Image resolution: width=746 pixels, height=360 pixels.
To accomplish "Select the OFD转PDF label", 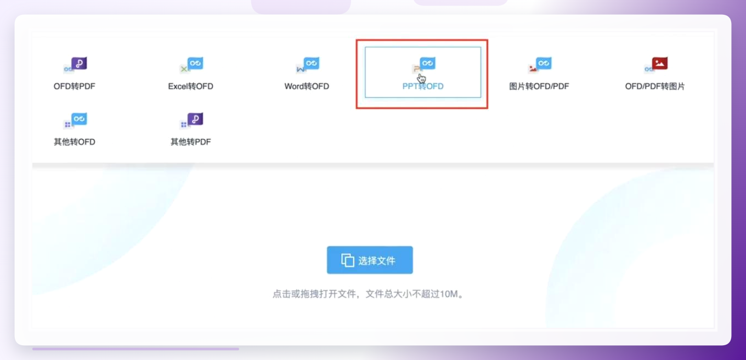I will click(x=75, y=86).
